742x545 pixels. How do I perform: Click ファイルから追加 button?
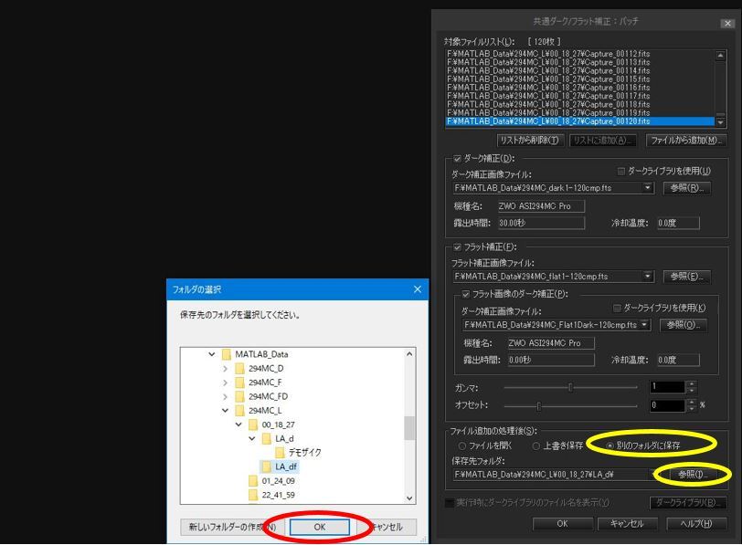686,141
